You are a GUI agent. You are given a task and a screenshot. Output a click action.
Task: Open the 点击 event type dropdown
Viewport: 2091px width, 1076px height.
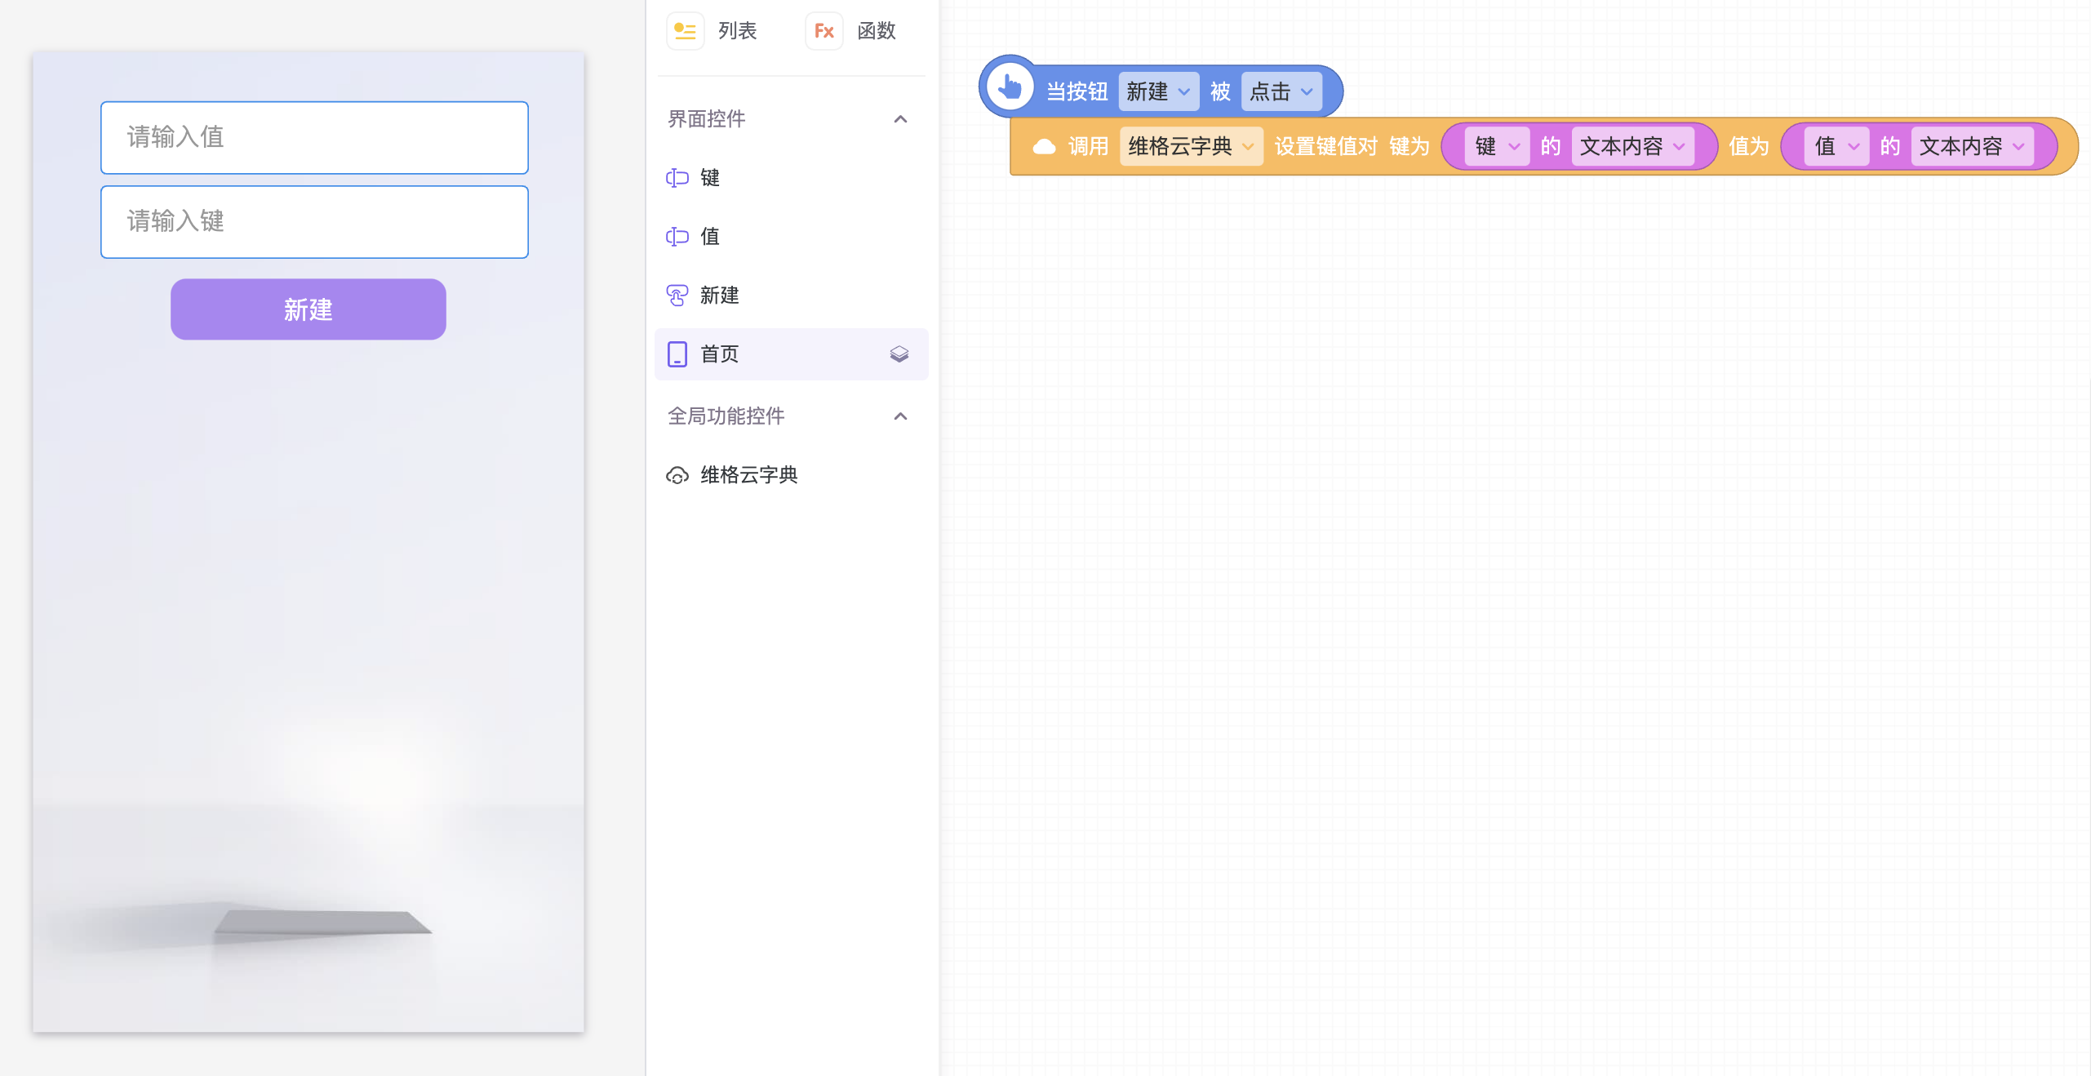click(1281, 91)
